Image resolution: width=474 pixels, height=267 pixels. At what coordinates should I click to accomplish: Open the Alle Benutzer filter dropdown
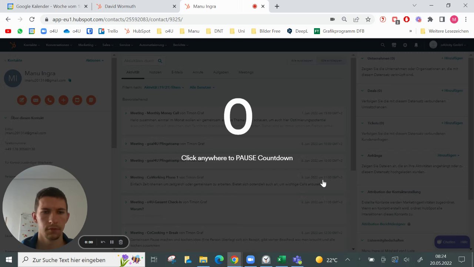click(x=202, y=88)
